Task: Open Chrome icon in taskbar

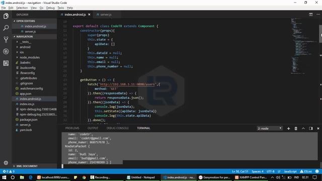Action: [84, 177]
